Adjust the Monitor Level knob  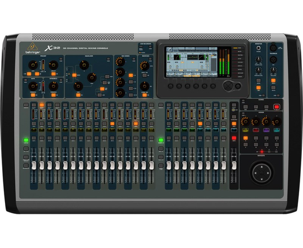(x=258, y=70)
